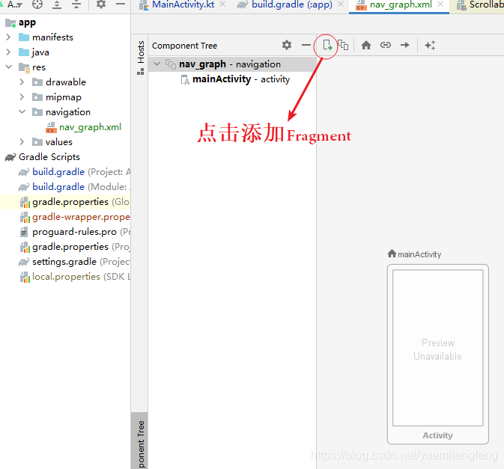Click the Nested Graph icon in toolbar

(343, 46)
